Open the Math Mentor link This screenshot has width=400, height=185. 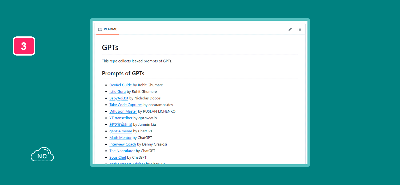pos(121,138)
